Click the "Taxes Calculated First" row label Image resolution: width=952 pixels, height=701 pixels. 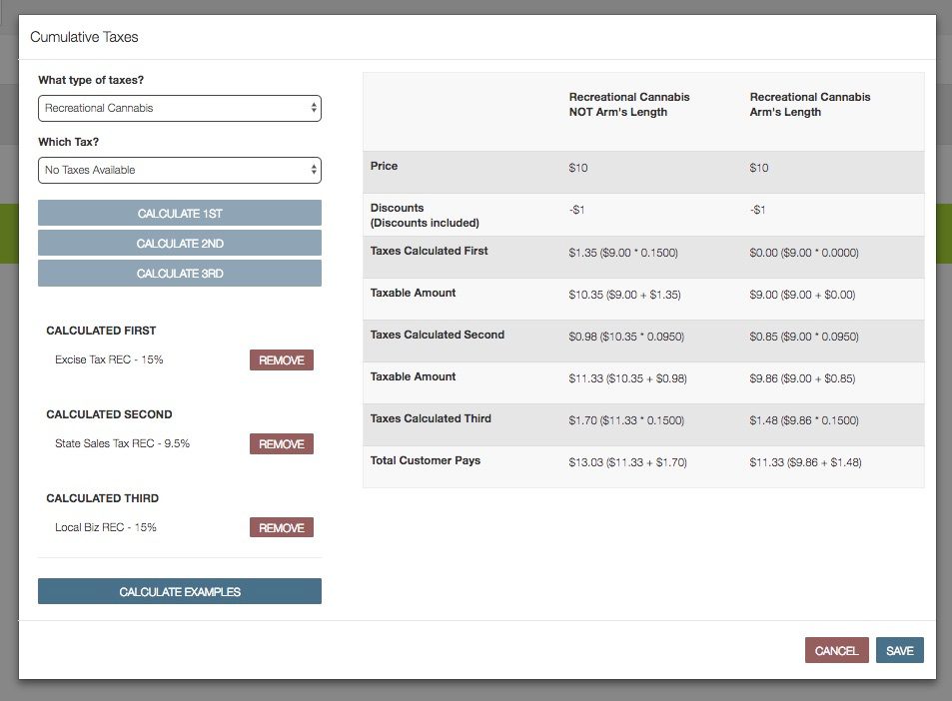[x=429, y=252]
